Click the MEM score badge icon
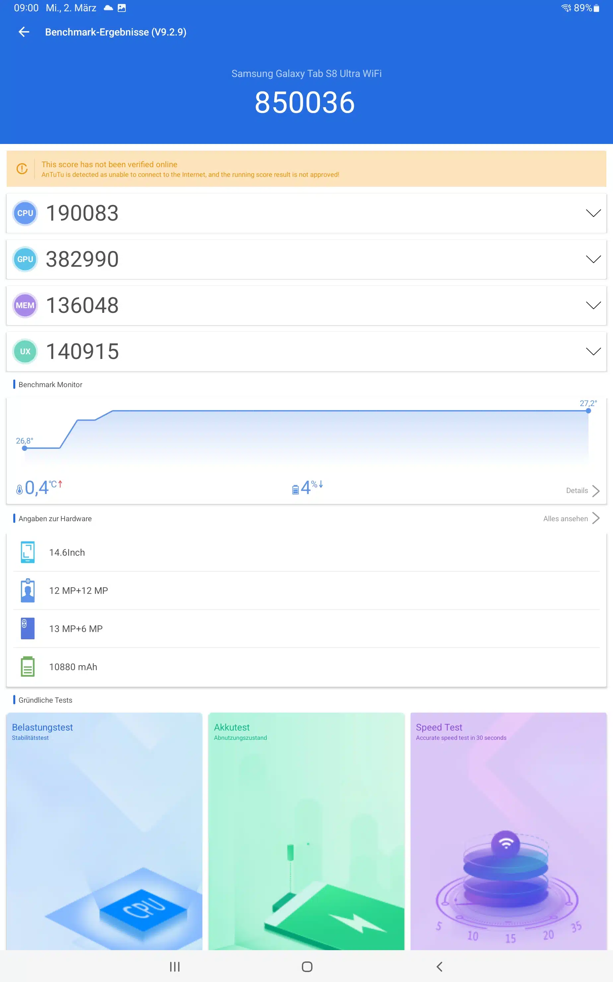 tap(25, 305)
